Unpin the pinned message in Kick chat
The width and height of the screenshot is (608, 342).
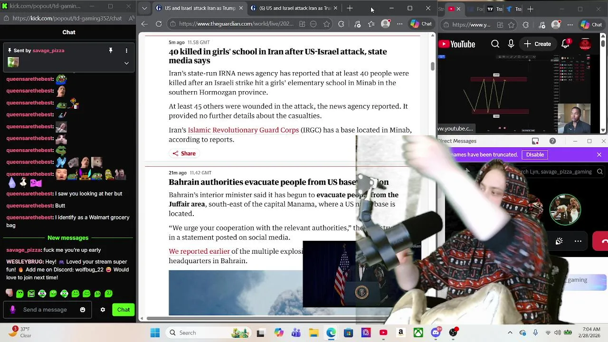111,50
